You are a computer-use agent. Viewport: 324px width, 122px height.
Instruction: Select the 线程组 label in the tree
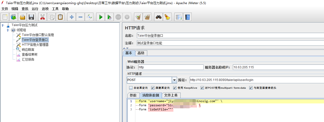(21, 30)
